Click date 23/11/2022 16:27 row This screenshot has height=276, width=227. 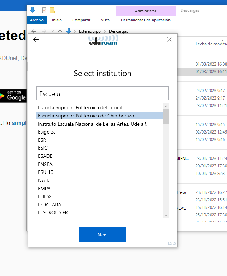pyautogui.click(x=211, y=192)
